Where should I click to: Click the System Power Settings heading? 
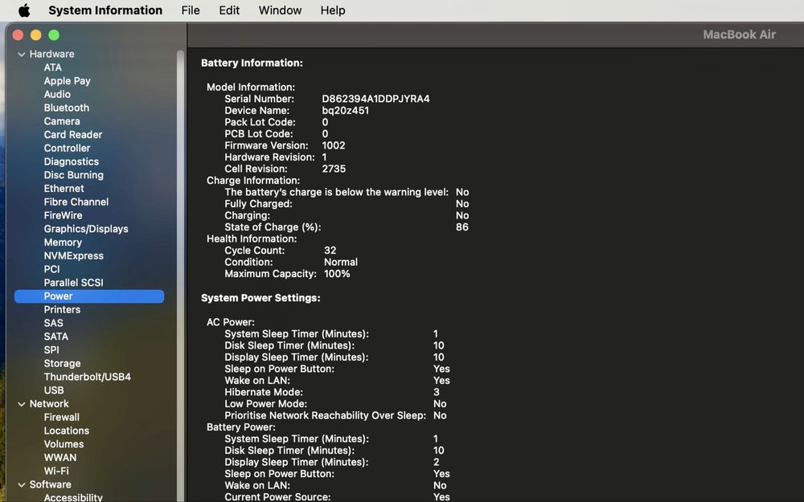[x=260, y=298]
